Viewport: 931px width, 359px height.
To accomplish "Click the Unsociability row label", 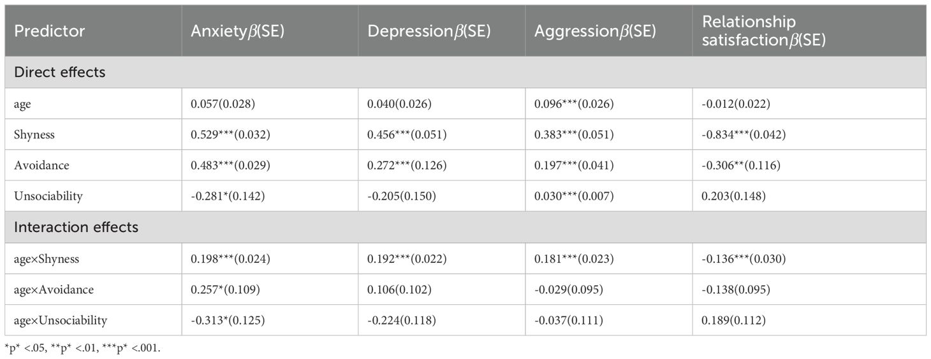I will pyautogui.click(x=48, y=196).
